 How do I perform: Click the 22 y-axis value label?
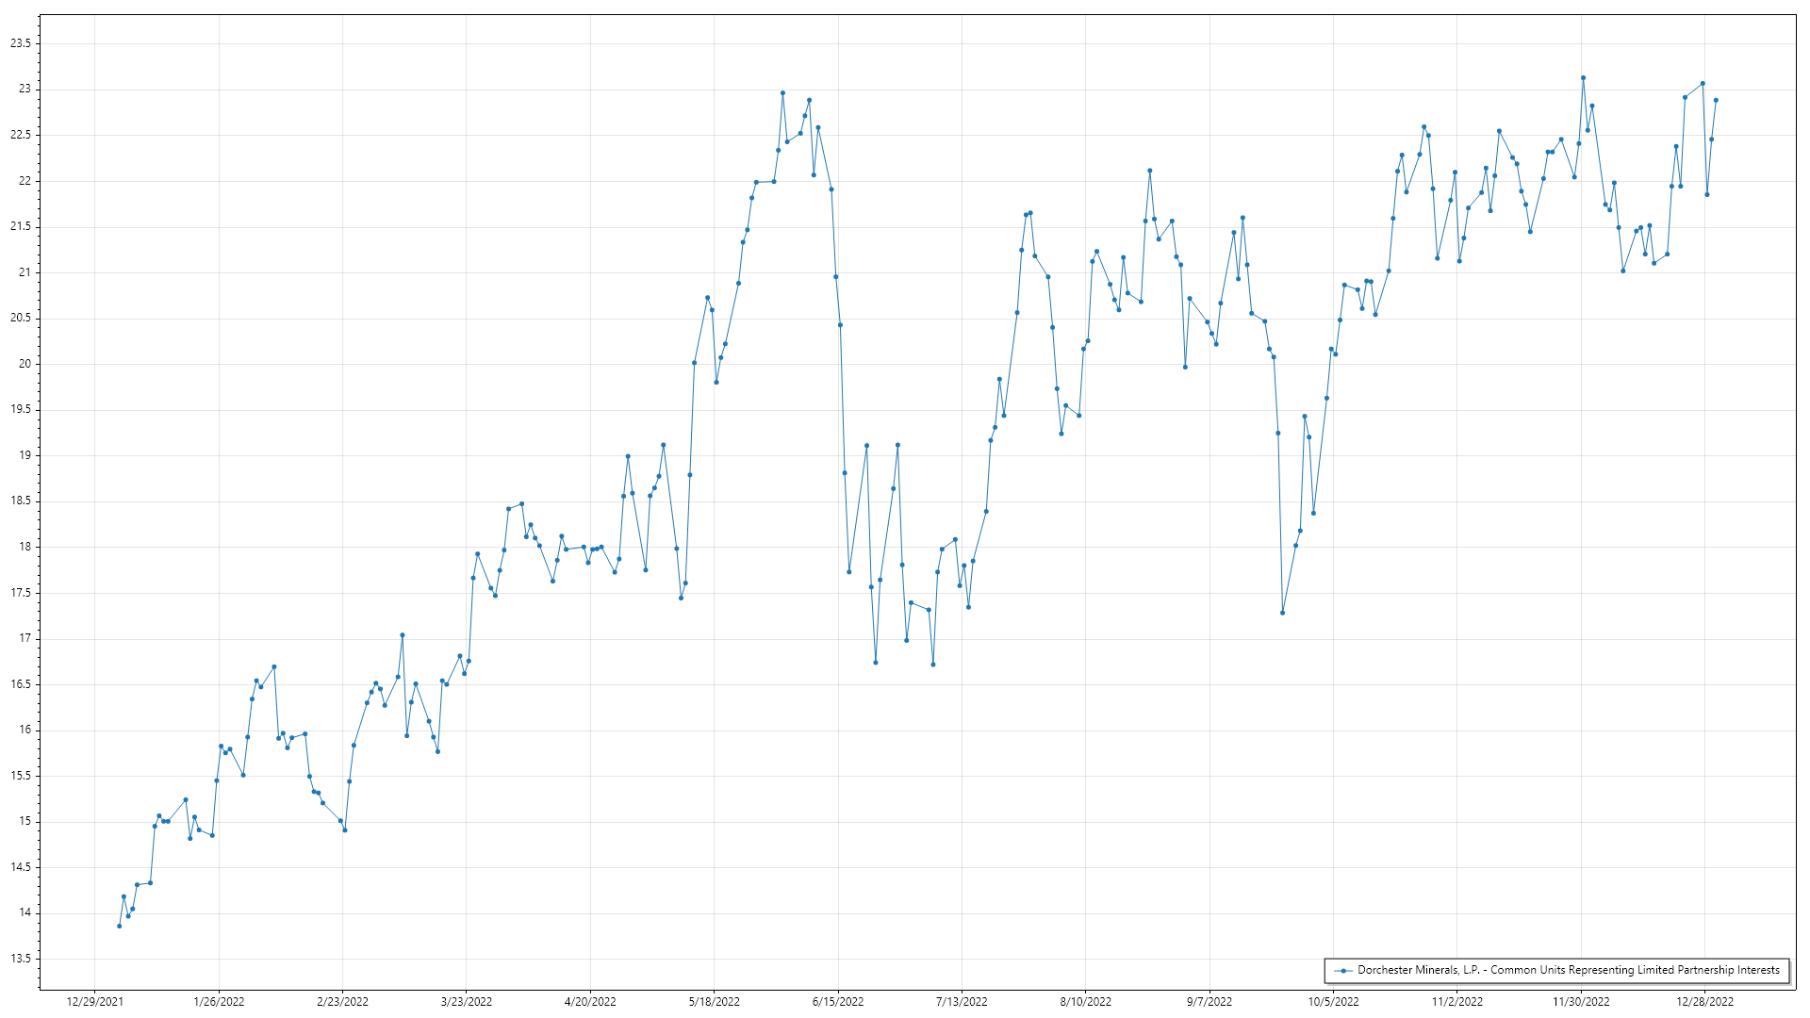(x=25, y=181)
